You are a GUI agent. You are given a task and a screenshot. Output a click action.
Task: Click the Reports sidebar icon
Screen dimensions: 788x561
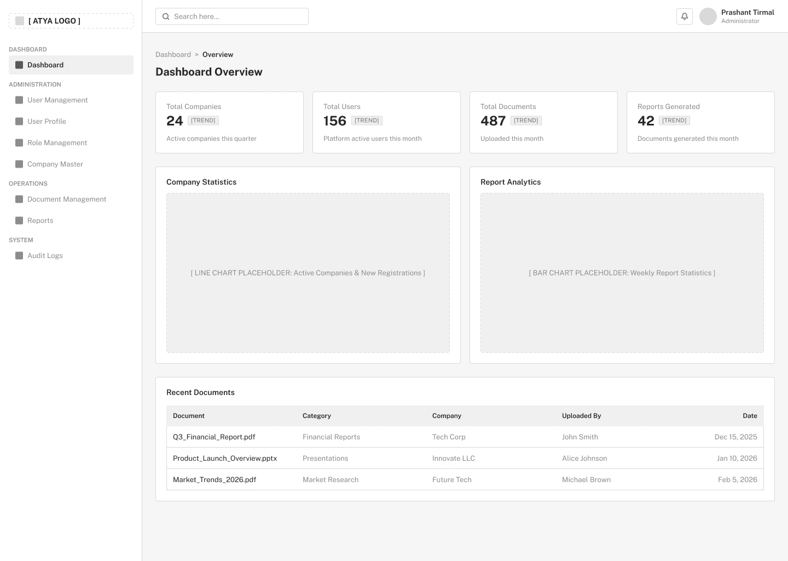click(x=19, y=220)
